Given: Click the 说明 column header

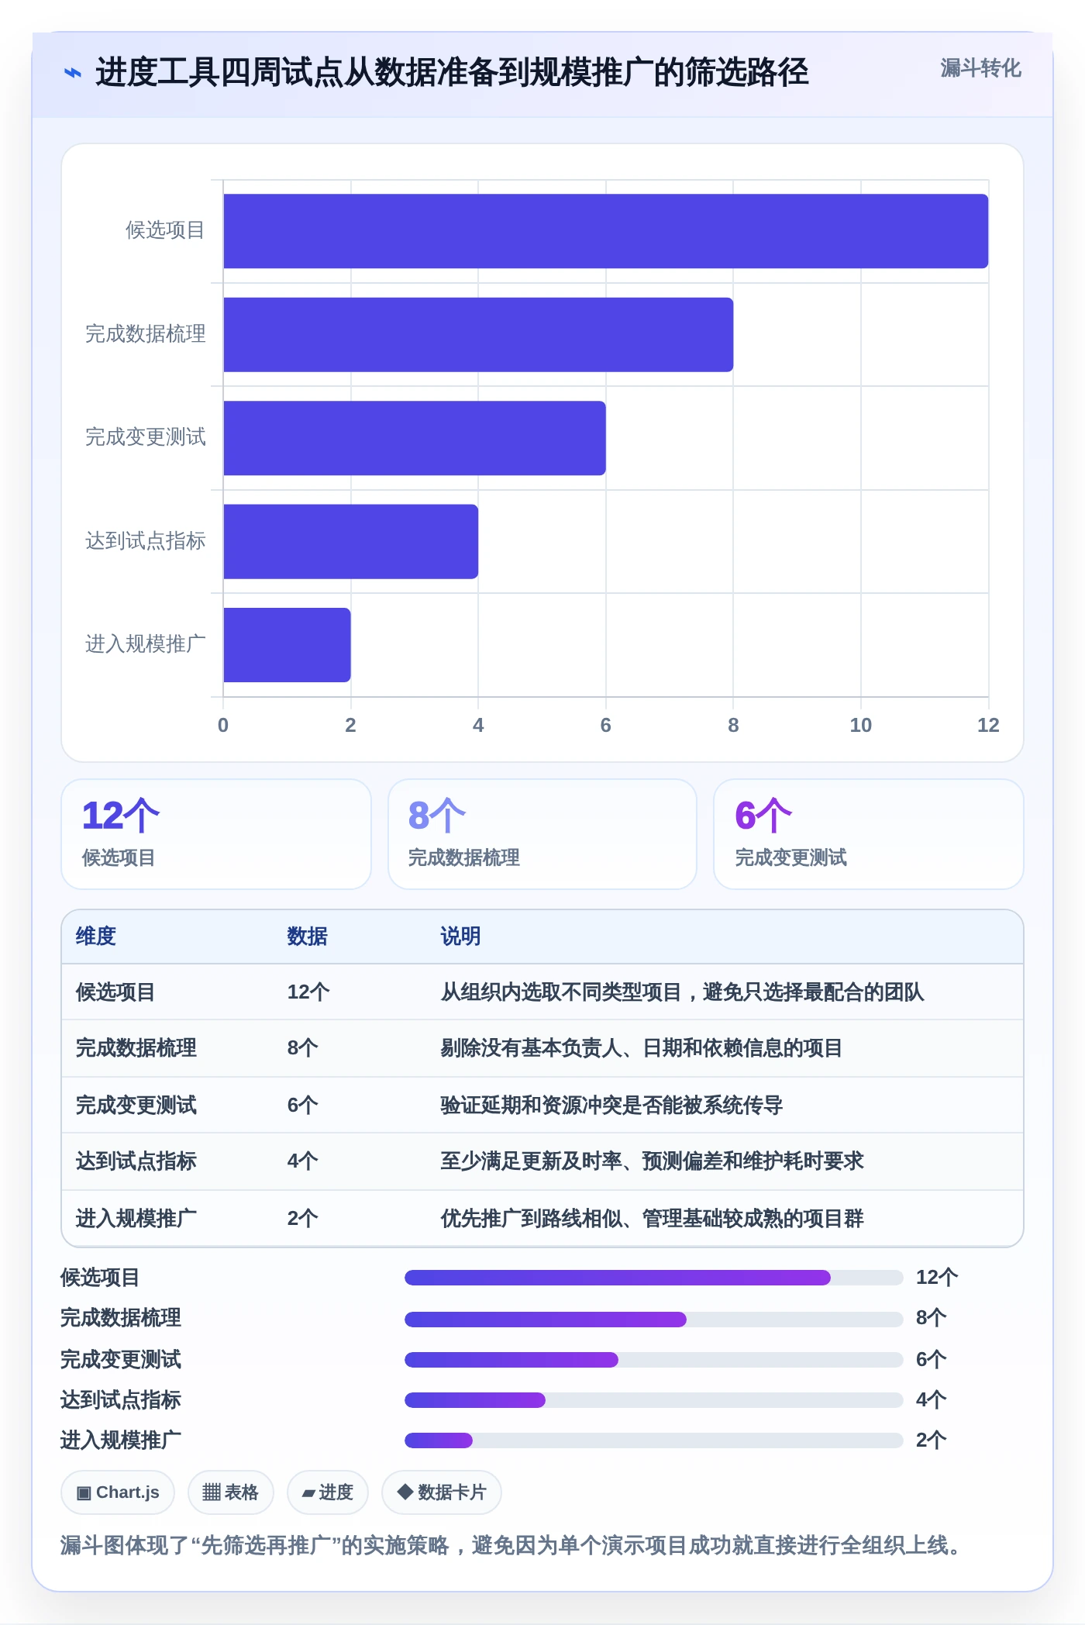Looking at the screenshot, I should [x=460, y=937].
